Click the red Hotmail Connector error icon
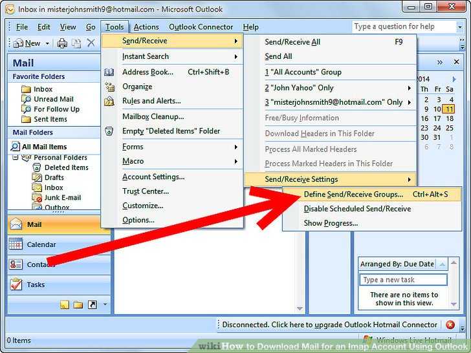This screenshot has height=353, width=471. pos(450,325)
